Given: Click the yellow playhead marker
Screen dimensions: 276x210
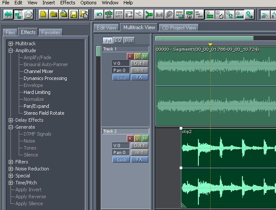Looking at the screenshot, I should pyautogui.click(x=210, y=44).
